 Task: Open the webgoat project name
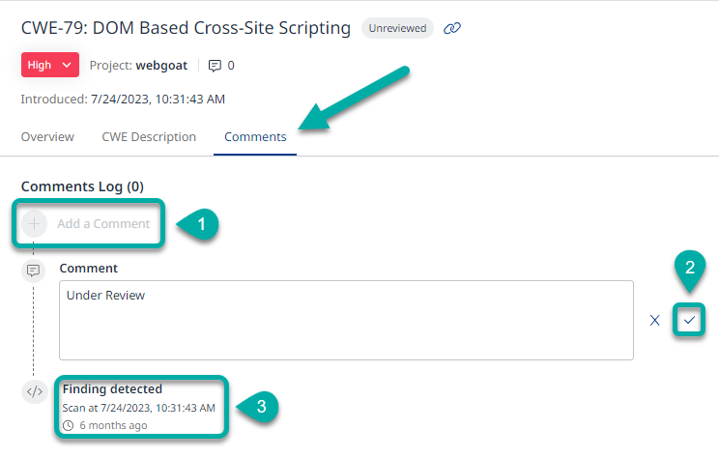coord(162,66)
